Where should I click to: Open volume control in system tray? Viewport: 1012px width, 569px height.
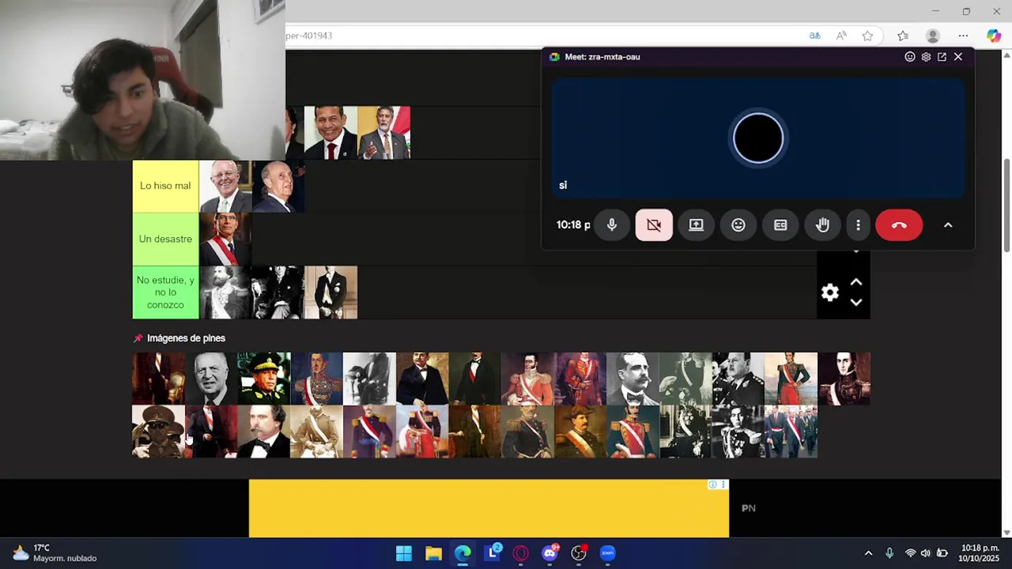925,553
